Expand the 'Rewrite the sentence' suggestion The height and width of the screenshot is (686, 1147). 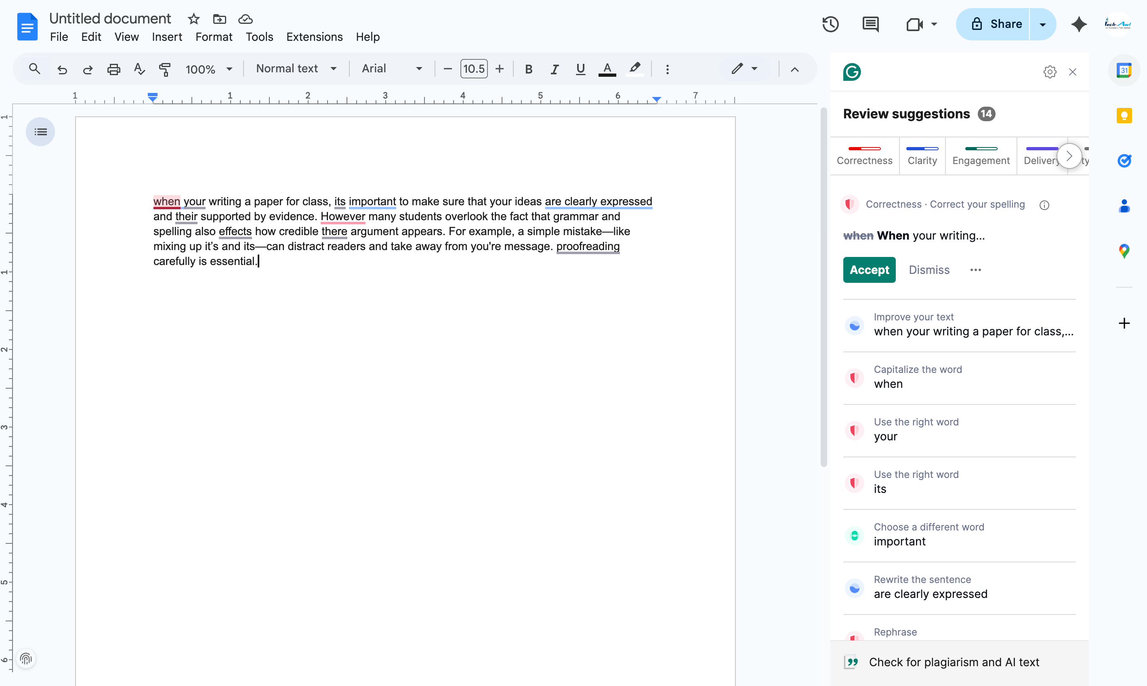[x=959, y=587]
